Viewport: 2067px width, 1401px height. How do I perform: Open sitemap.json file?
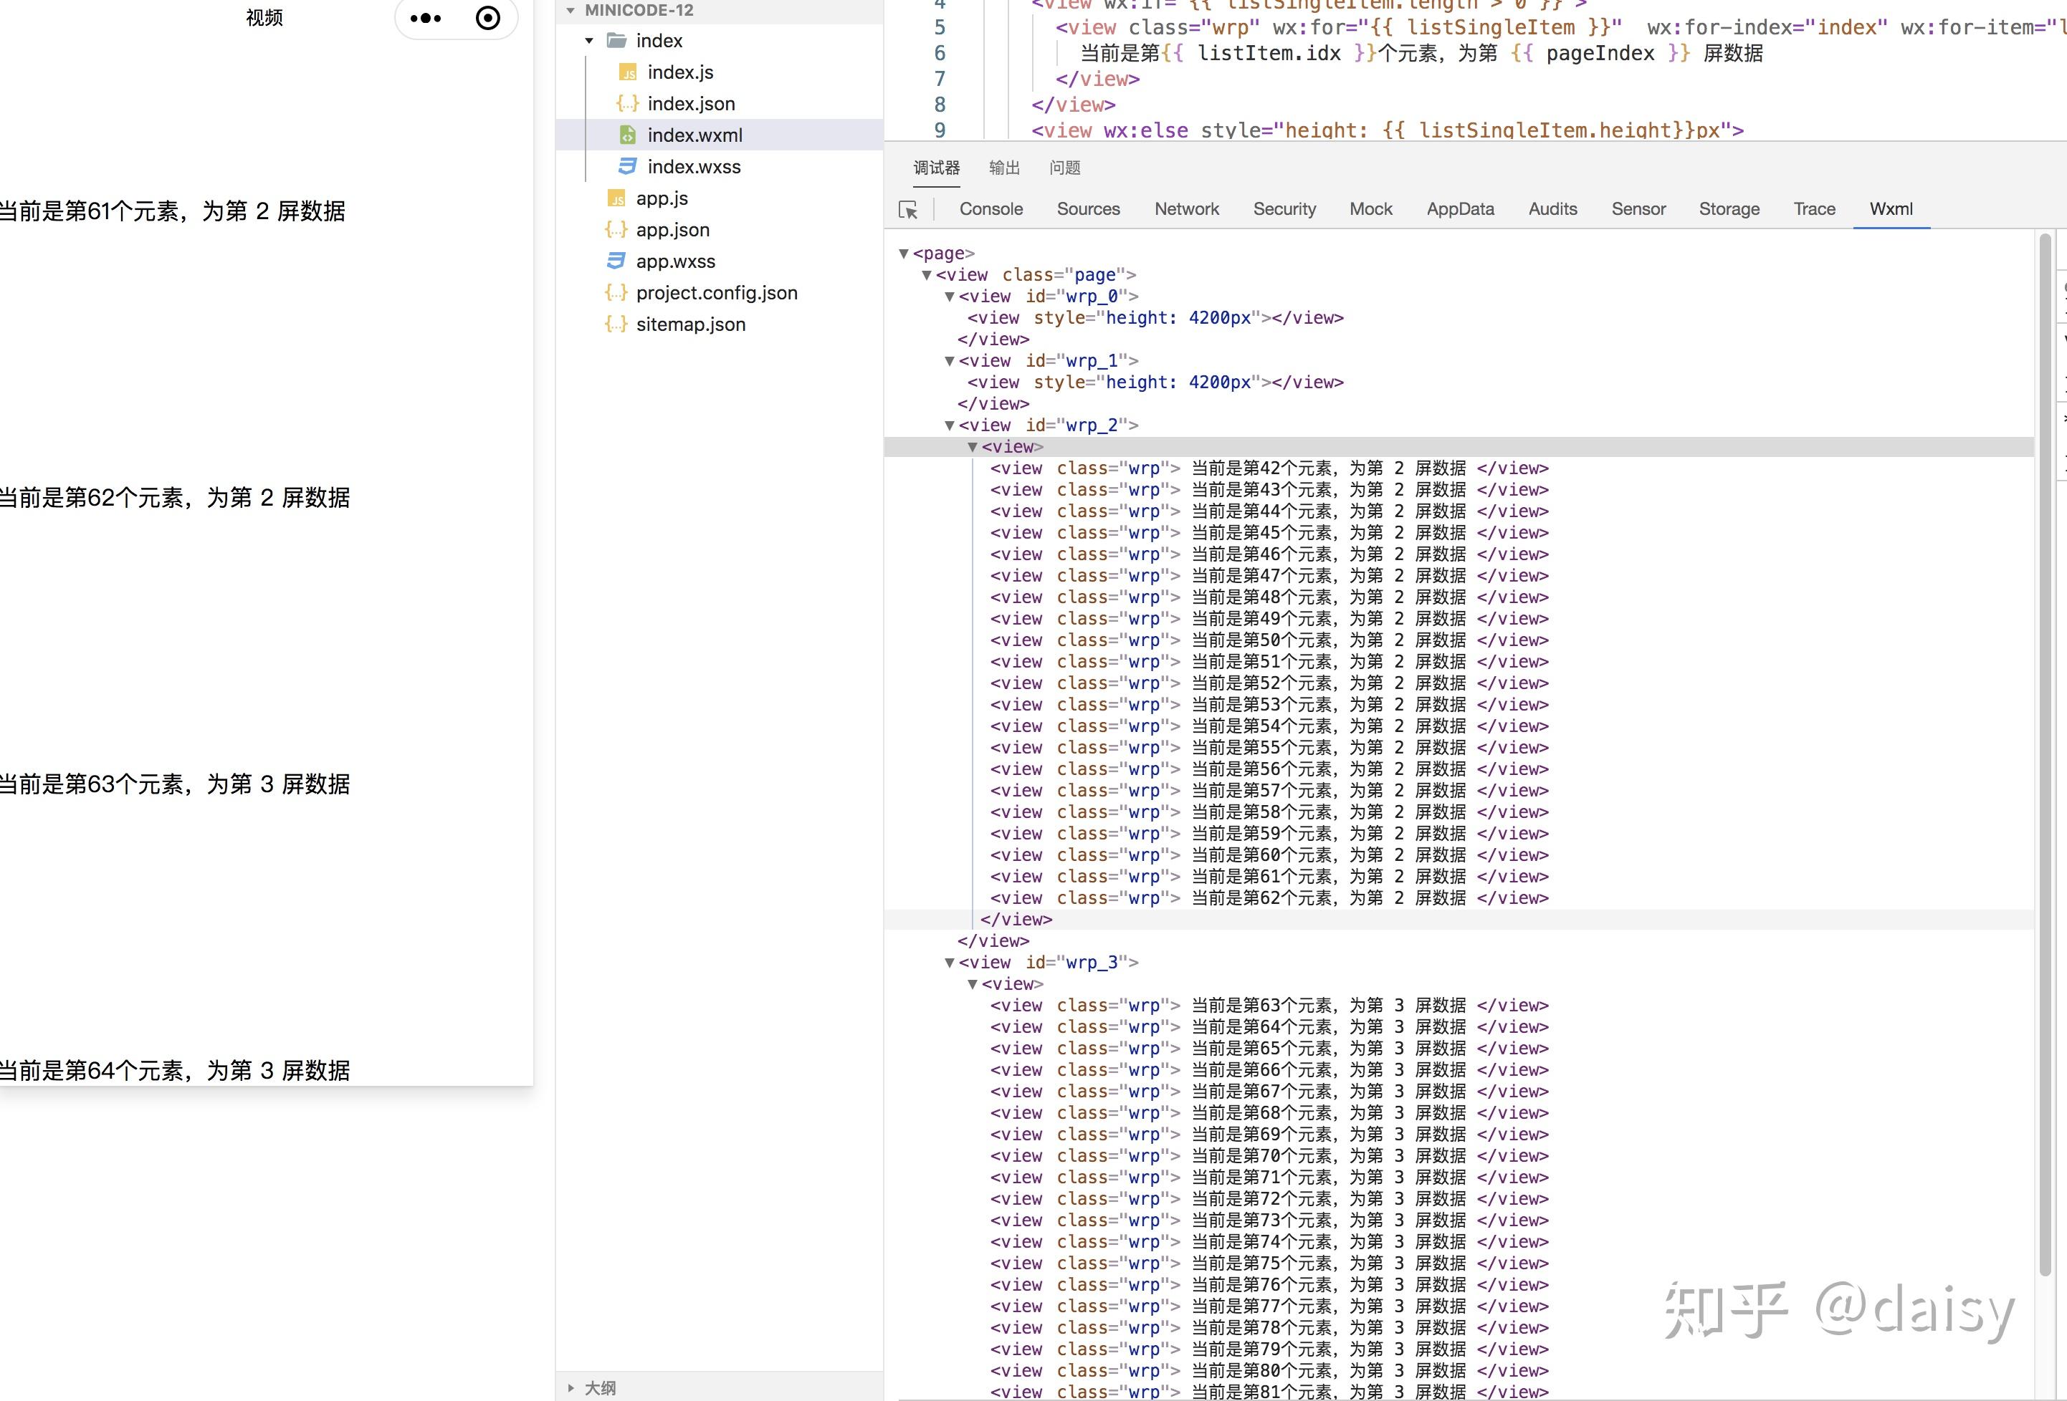click(690, 324)
